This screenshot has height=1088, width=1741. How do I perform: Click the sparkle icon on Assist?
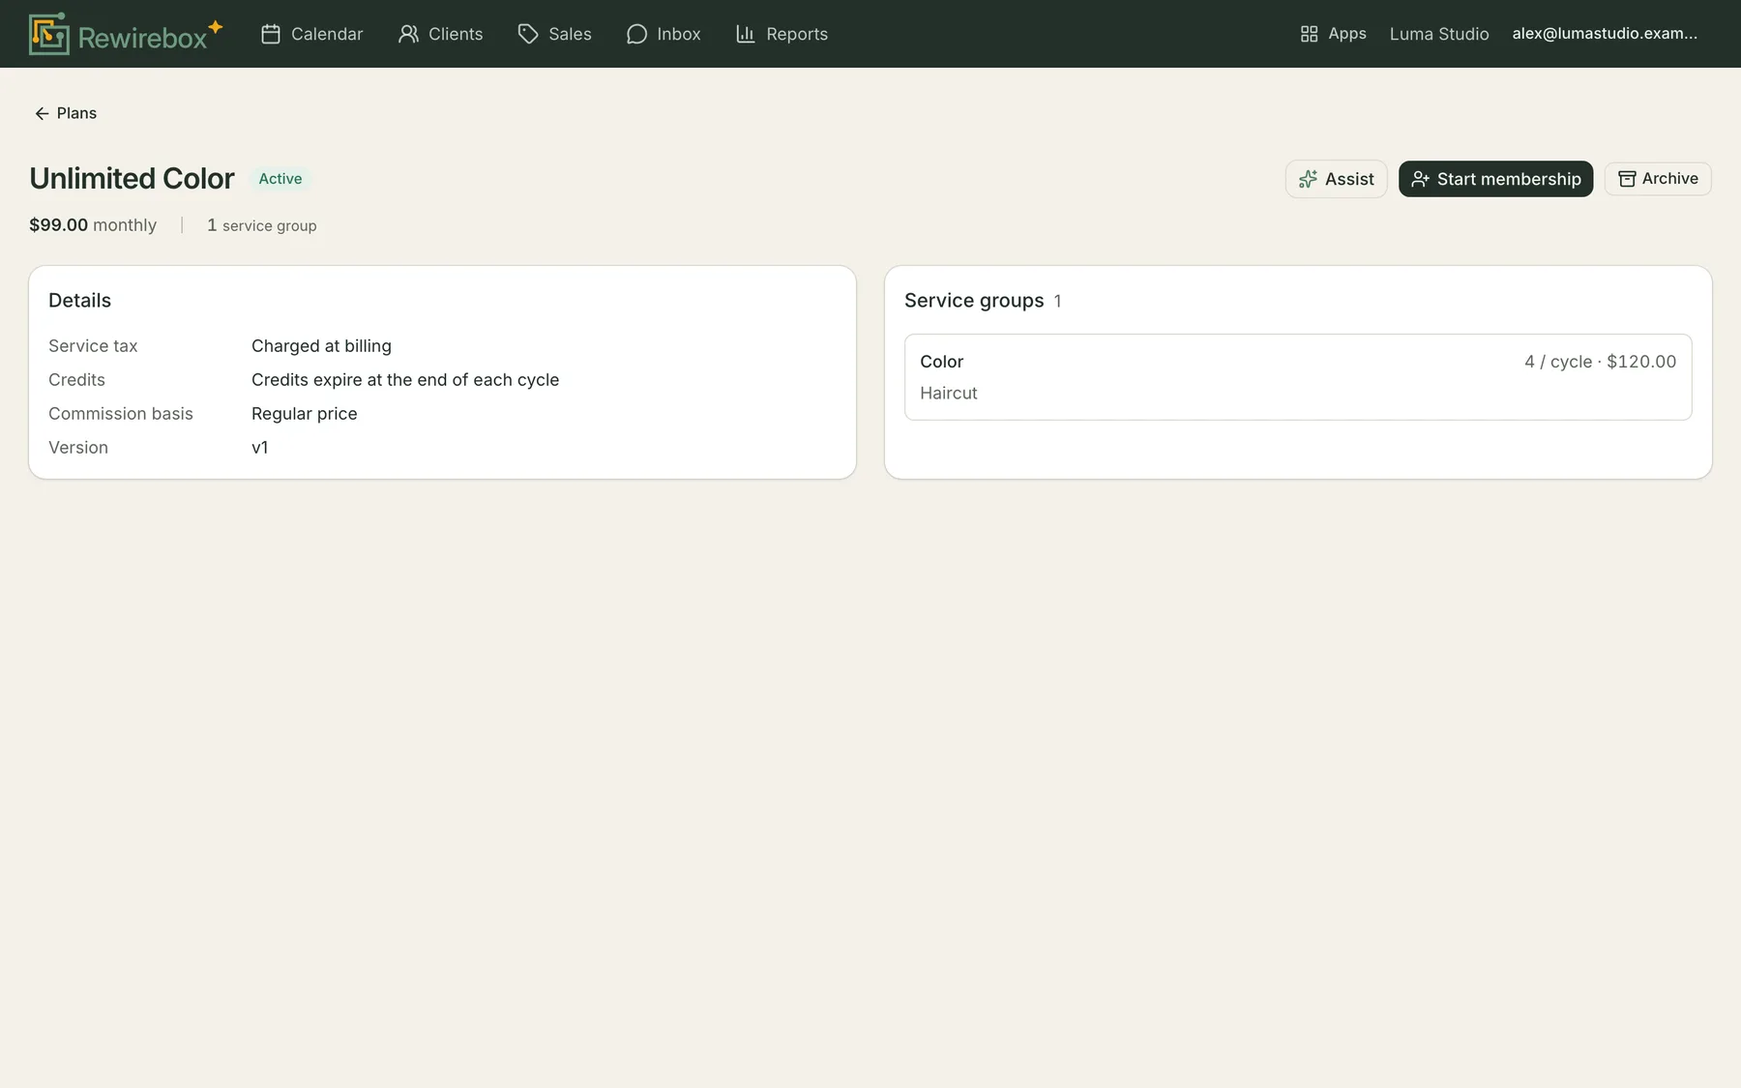[x=1308, y=179]
